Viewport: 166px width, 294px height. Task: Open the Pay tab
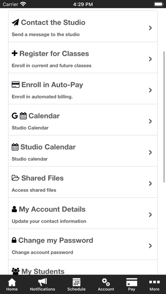[x=132, y=285]
